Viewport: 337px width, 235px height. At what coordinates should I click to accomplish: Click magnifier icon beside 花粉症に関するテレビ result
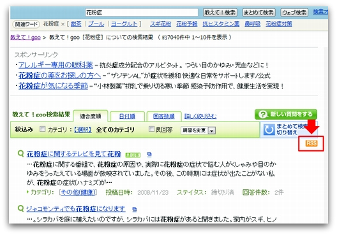coord(20,153)
